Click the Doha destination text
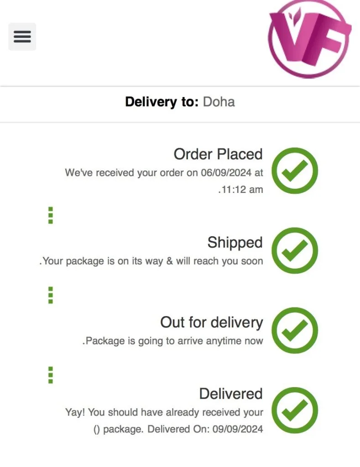The image size is (360, 467). pyautogui.click(x=219, y=101)
